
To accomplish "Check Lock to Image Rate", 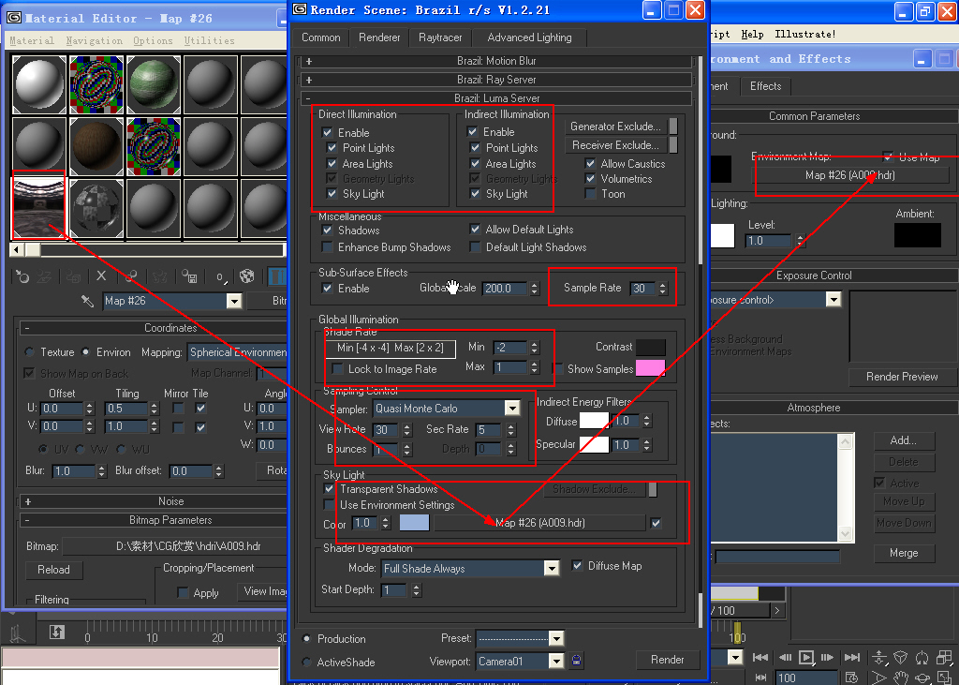I will (337, 368).
